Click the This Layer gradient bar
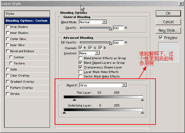The height and width of the screenshot is (133, 185). [x=103, y=97]
